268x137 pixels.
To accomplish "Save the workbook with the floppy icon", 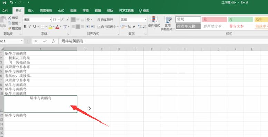I will pyautogui.click(x=4, y=2).
